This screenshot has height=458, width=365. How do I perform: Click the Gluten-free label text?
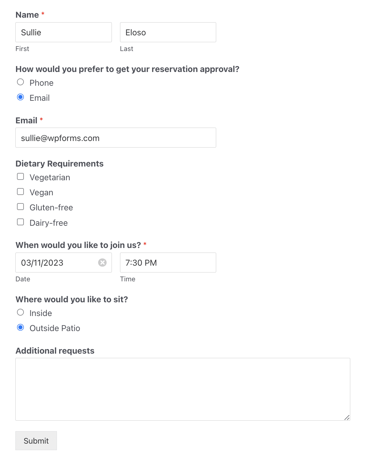(x=51, y=207)
